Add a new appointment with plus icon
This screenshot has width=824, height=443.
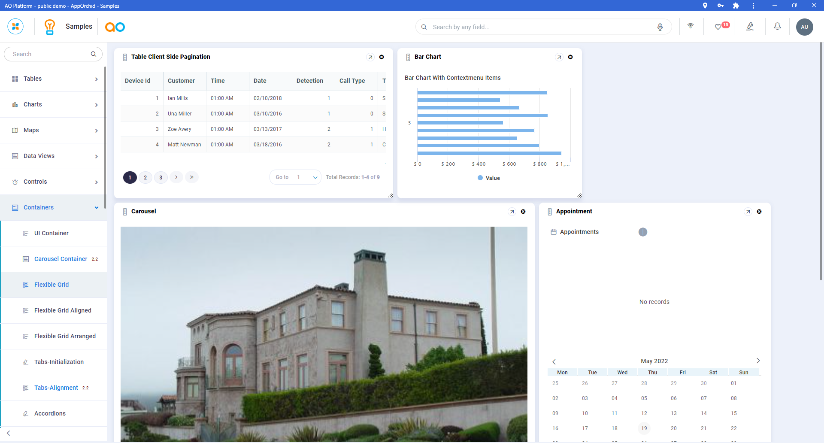coord(642,232)
